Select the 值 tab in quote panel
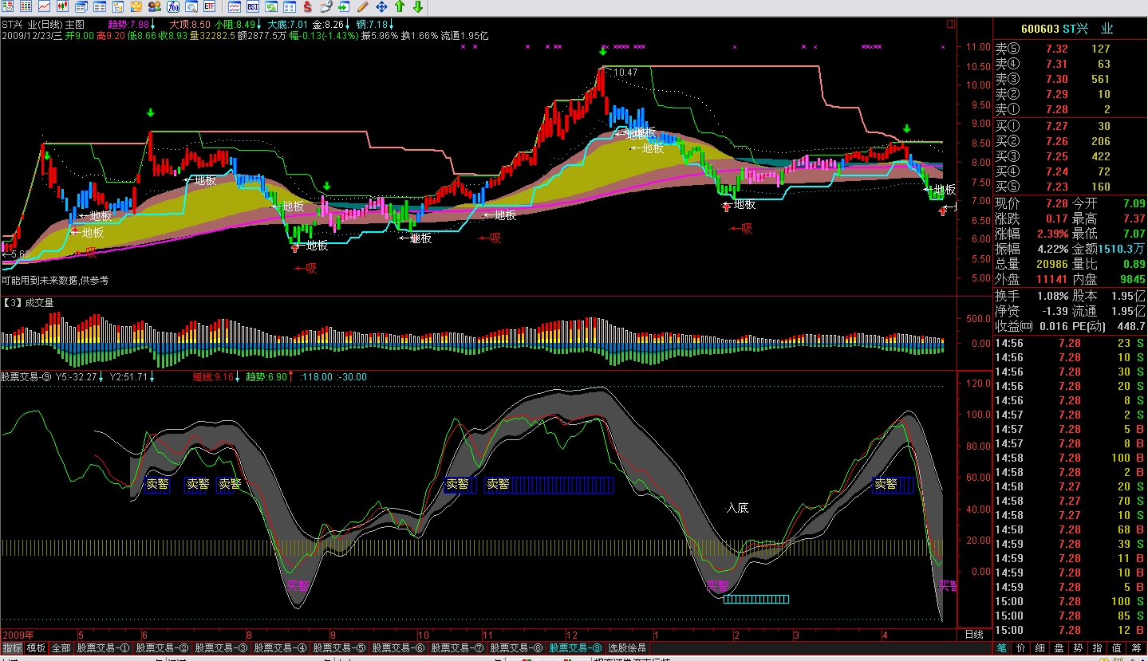This screenshot has width=1148, height=661. [x=1117, y=648]
